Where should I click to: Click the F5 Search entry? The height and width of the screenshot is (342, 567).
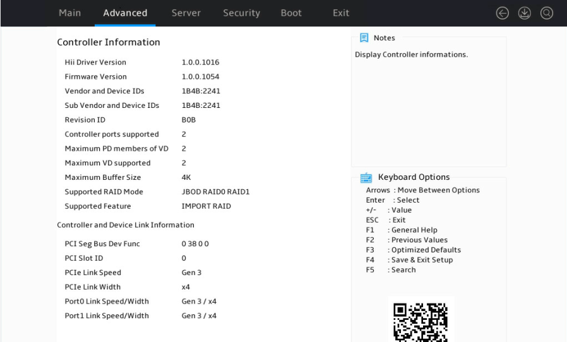tap(391, 270)
